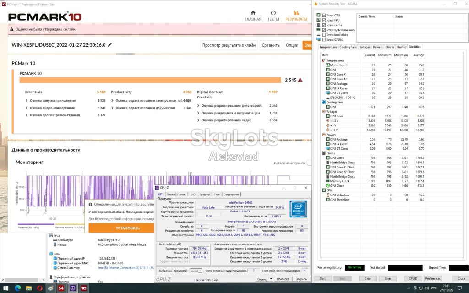Open File Explorer from the taskbar
This screenshot has height=293, width=469.
[29, 288]
